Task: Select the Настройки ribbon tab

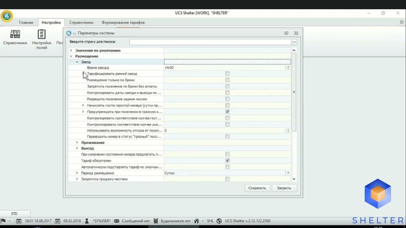Action: click(51, 22)
